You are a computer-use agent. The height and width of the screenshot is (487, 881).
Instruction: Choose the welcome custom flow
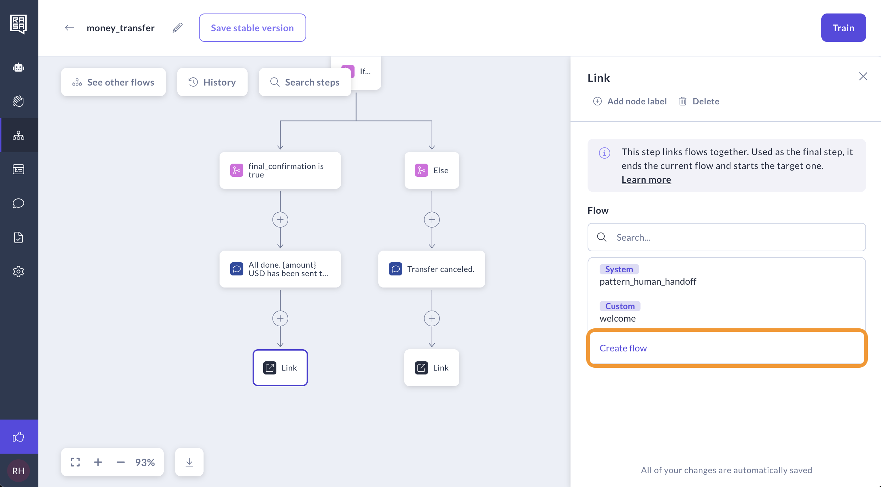point(617,318)
